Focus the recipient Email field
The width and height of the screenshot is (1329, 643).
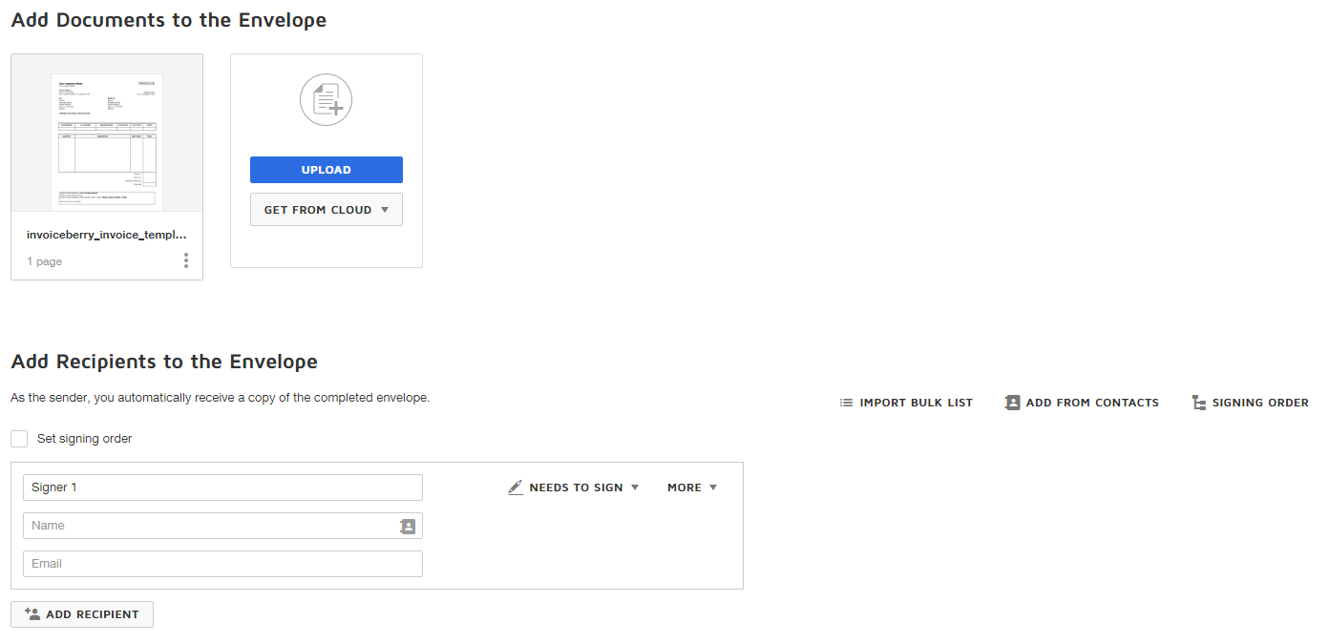(x=222, y=564)
